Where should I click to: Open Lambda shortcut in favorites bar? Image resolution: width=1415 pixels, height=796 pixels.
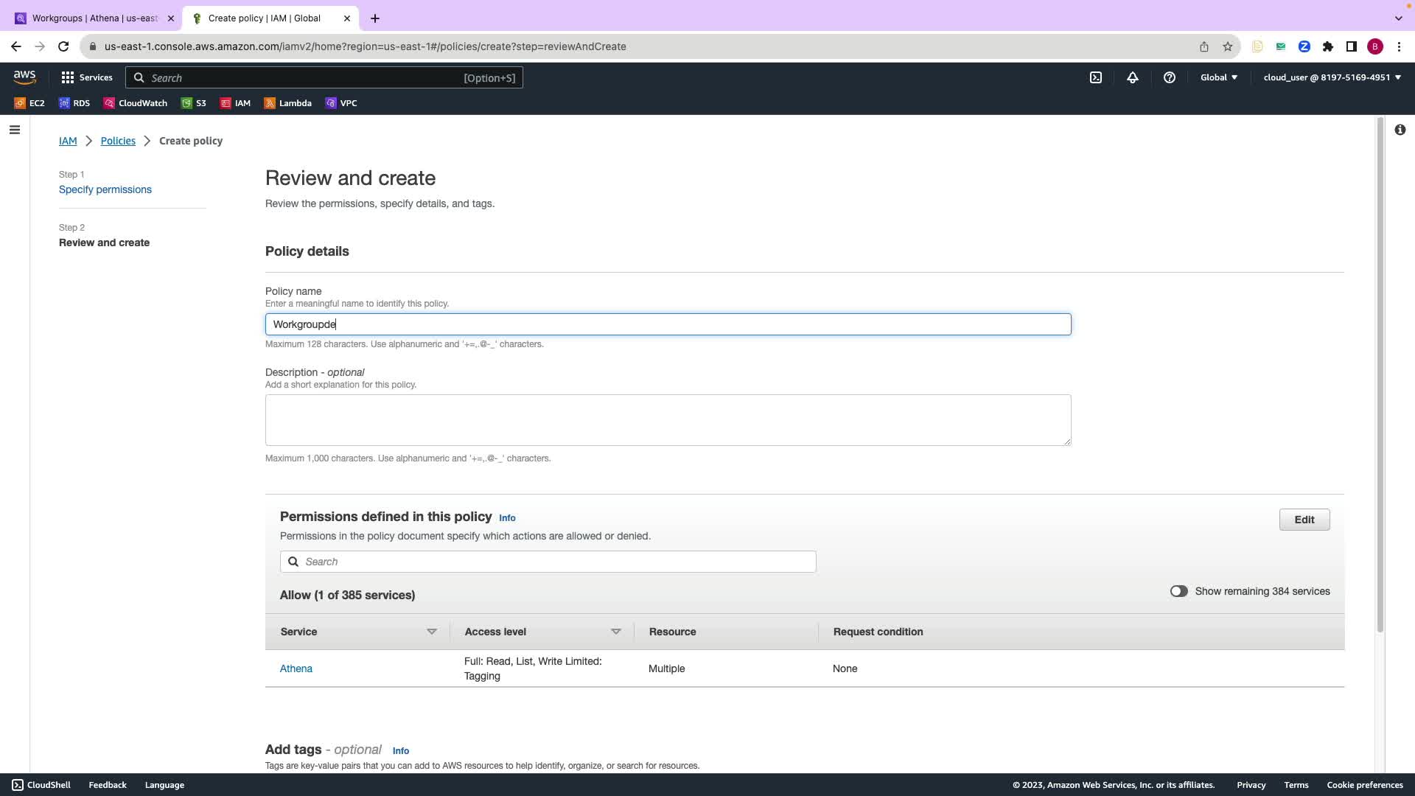point(287,103)
